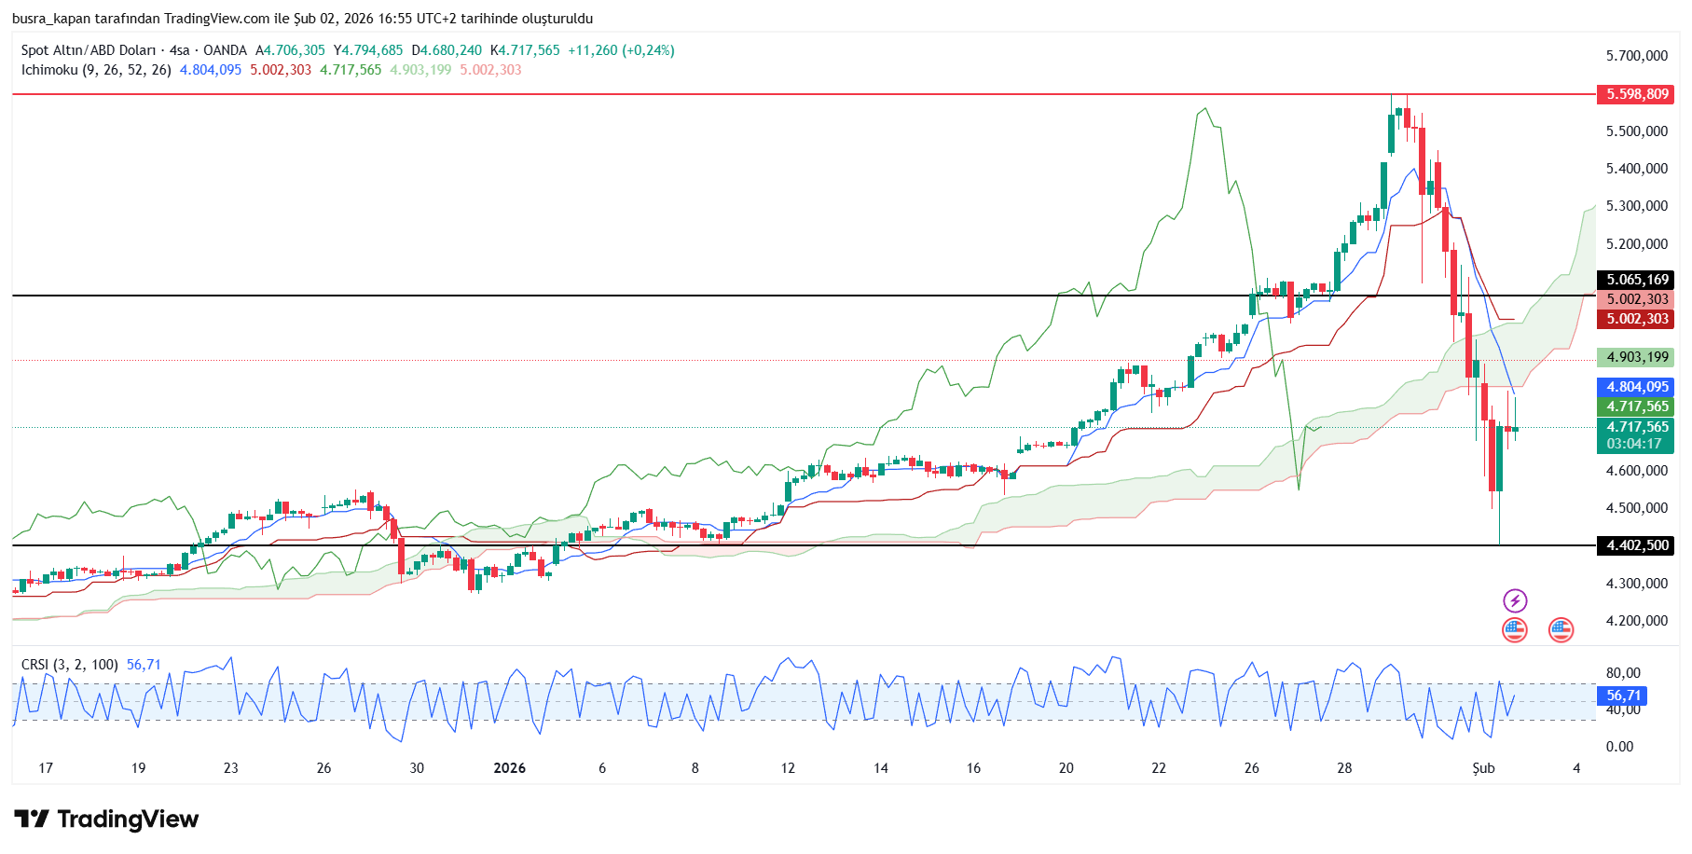Screen dimensions: 1692x854
Task: Click the right US flag economic event icon
Action: [1561, 631]
